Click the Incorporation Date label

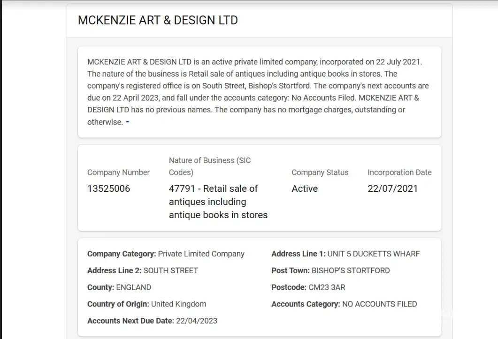tap(399, 172)
